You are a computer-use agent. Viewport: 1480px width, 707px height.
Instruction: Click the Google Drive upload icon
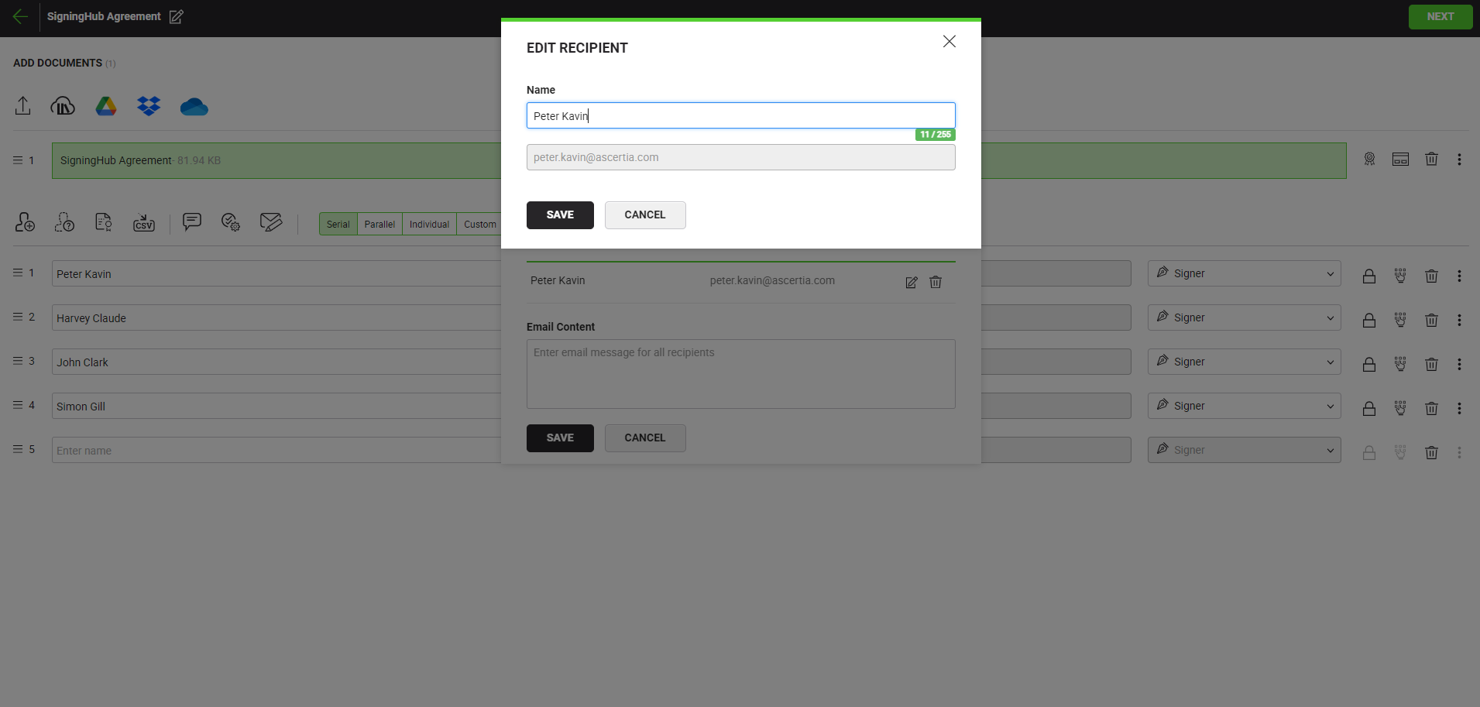(x=106, y=106)
